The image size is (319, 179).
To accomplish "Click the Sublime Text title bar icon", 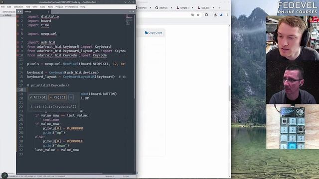I will (x=2, y=2).
